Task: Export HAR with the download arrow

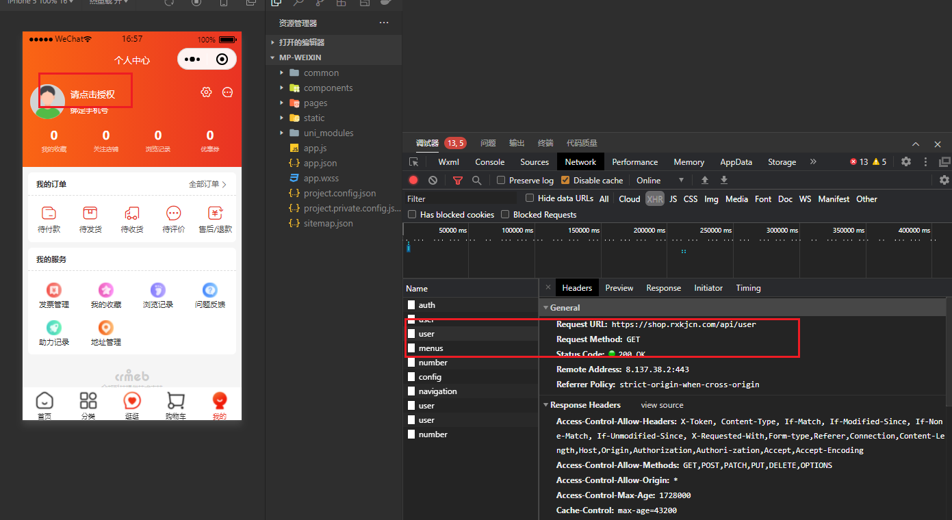Action: pyautogui.click(x=724, y=180)
